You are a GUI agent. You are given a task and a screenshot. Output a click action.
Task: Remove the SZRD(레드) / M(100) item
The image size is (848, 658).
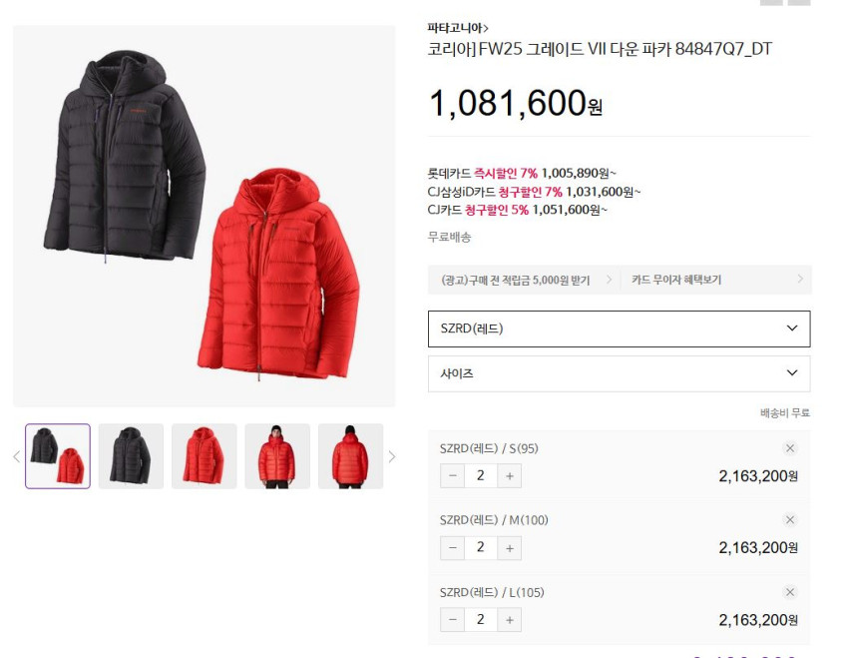click(789, 520)
